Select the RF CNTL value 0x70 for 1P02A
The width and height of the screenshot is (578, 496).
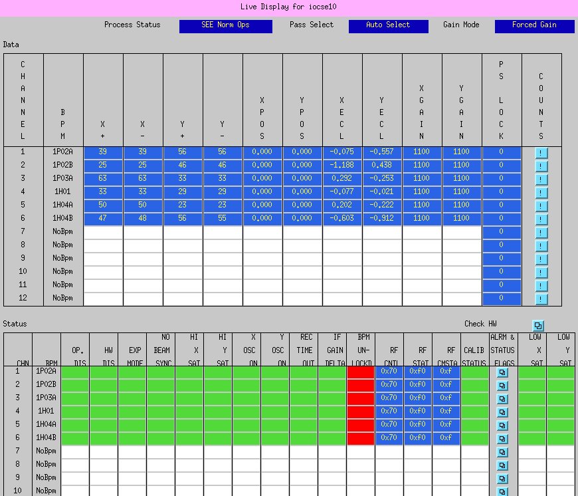(x=389, y=372)
